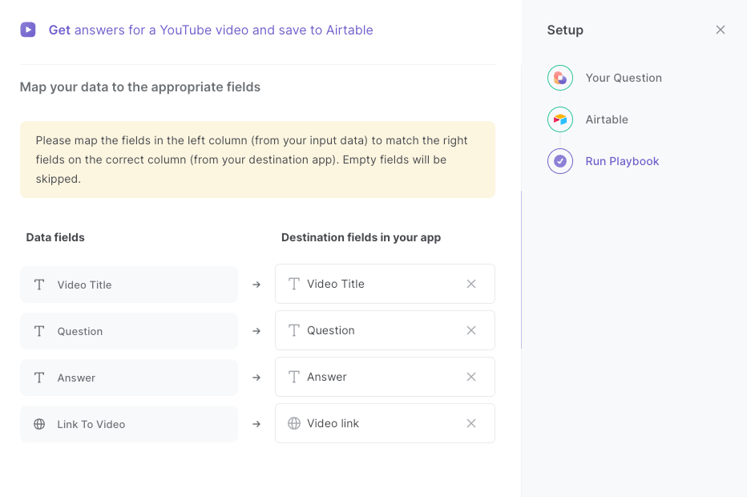
Task: Click the yellow mapping instructions notice
Action: pyautogui.click(x=257, y=160)
